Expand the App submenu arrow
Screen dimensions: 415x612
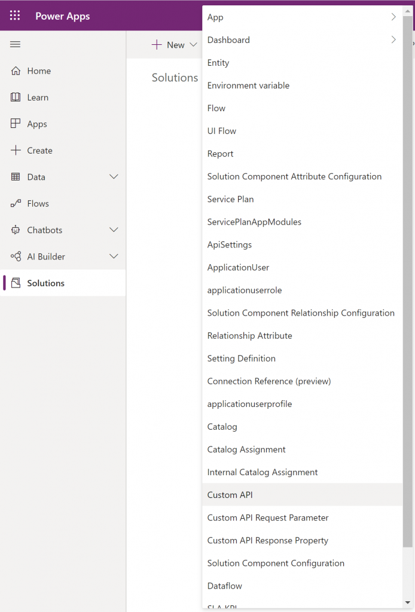pos(393,17)
